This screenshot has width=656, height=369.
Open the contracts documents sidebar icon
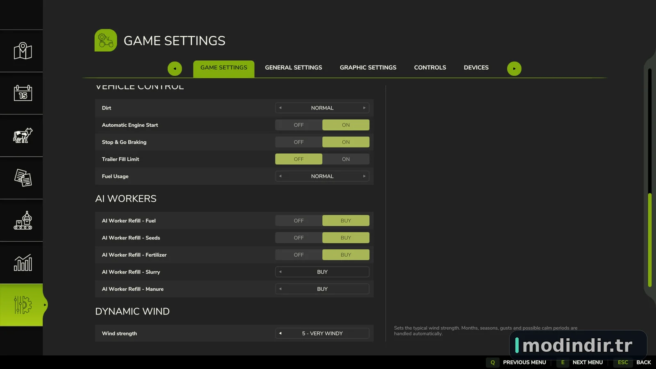(x=23, y=178)
